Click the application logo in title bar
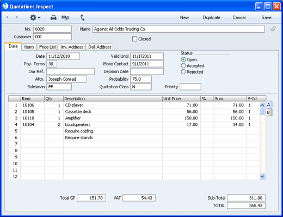This screenshot has height=217, width=283. click(5, 6)
